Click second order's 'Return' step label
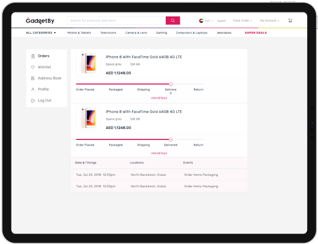The image size is (318, 244). [x=198, y=145]
